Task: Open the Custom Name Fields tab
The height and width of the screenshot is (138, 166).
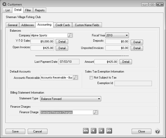Action: pyautogui.click(x=87, y=25)
